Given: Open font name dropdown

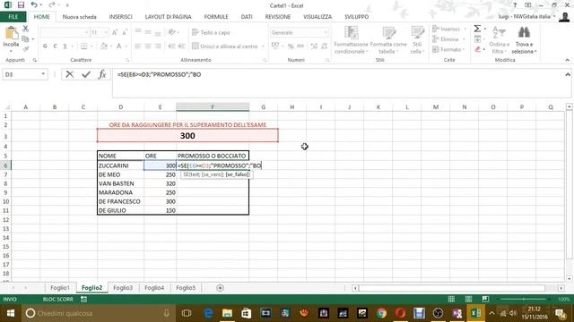Looking at the screenshot, I should coord(87,32).
